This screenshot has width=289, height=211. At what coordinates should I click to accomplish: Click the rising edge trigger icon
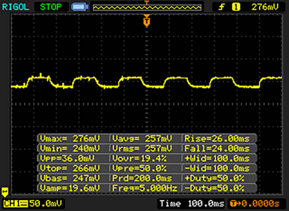[x=222, y=7]
